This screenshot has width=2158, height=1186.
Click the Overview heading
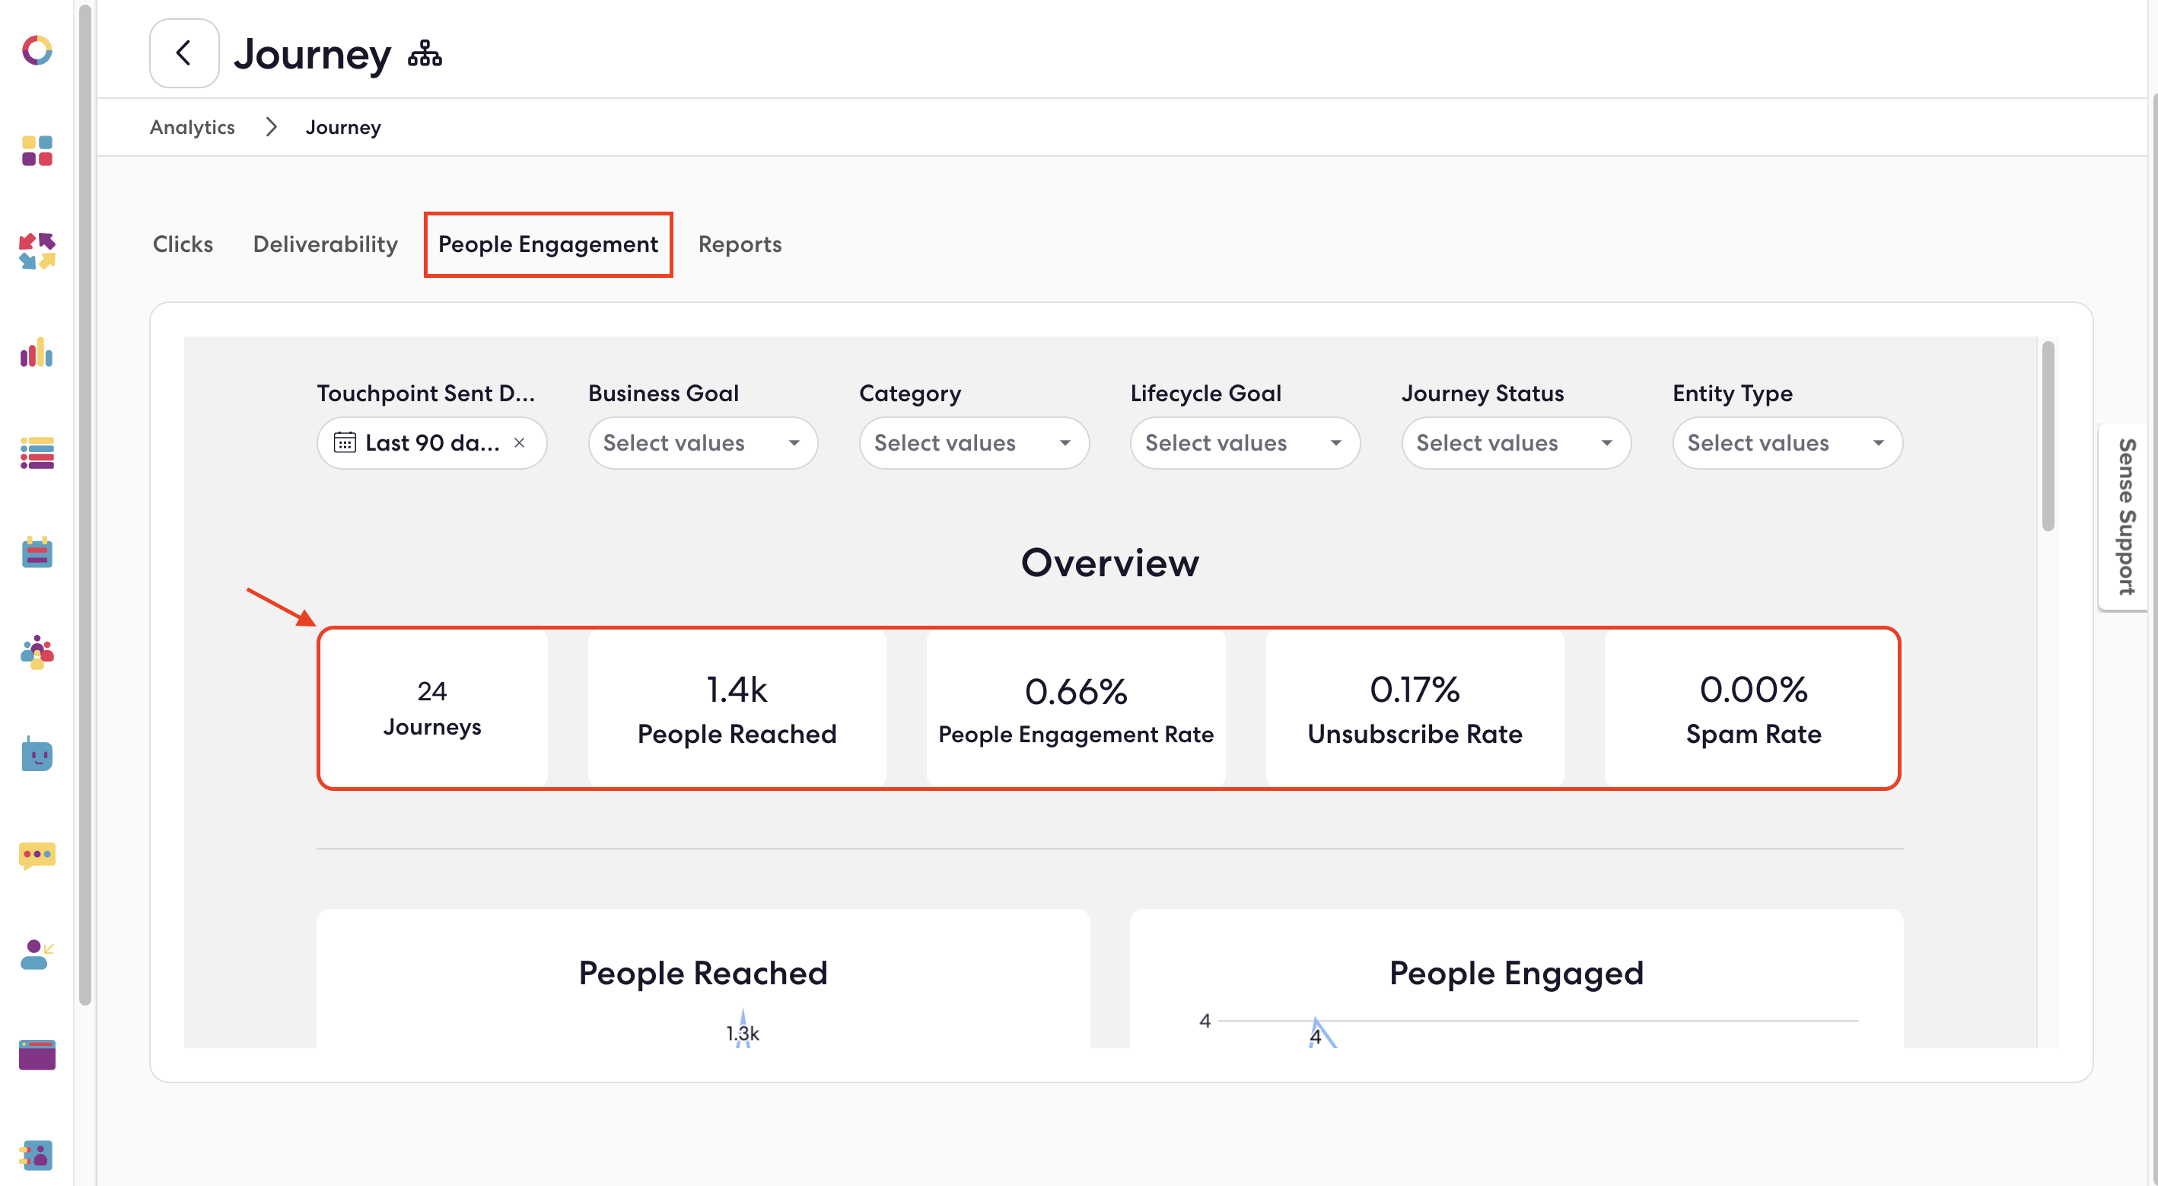[x=1110, y=562]
